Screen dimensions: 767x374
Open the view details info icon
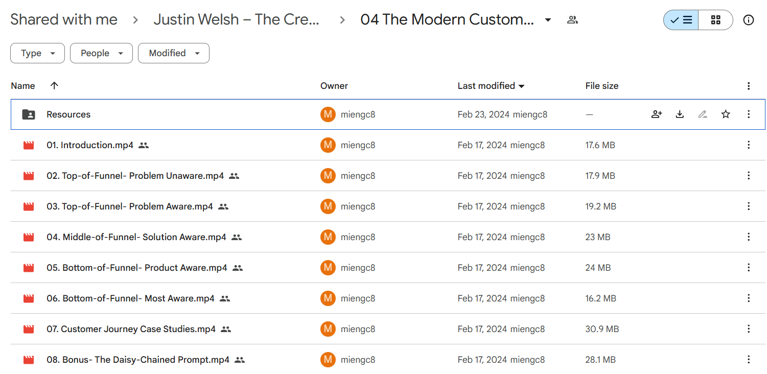[749, 20]
